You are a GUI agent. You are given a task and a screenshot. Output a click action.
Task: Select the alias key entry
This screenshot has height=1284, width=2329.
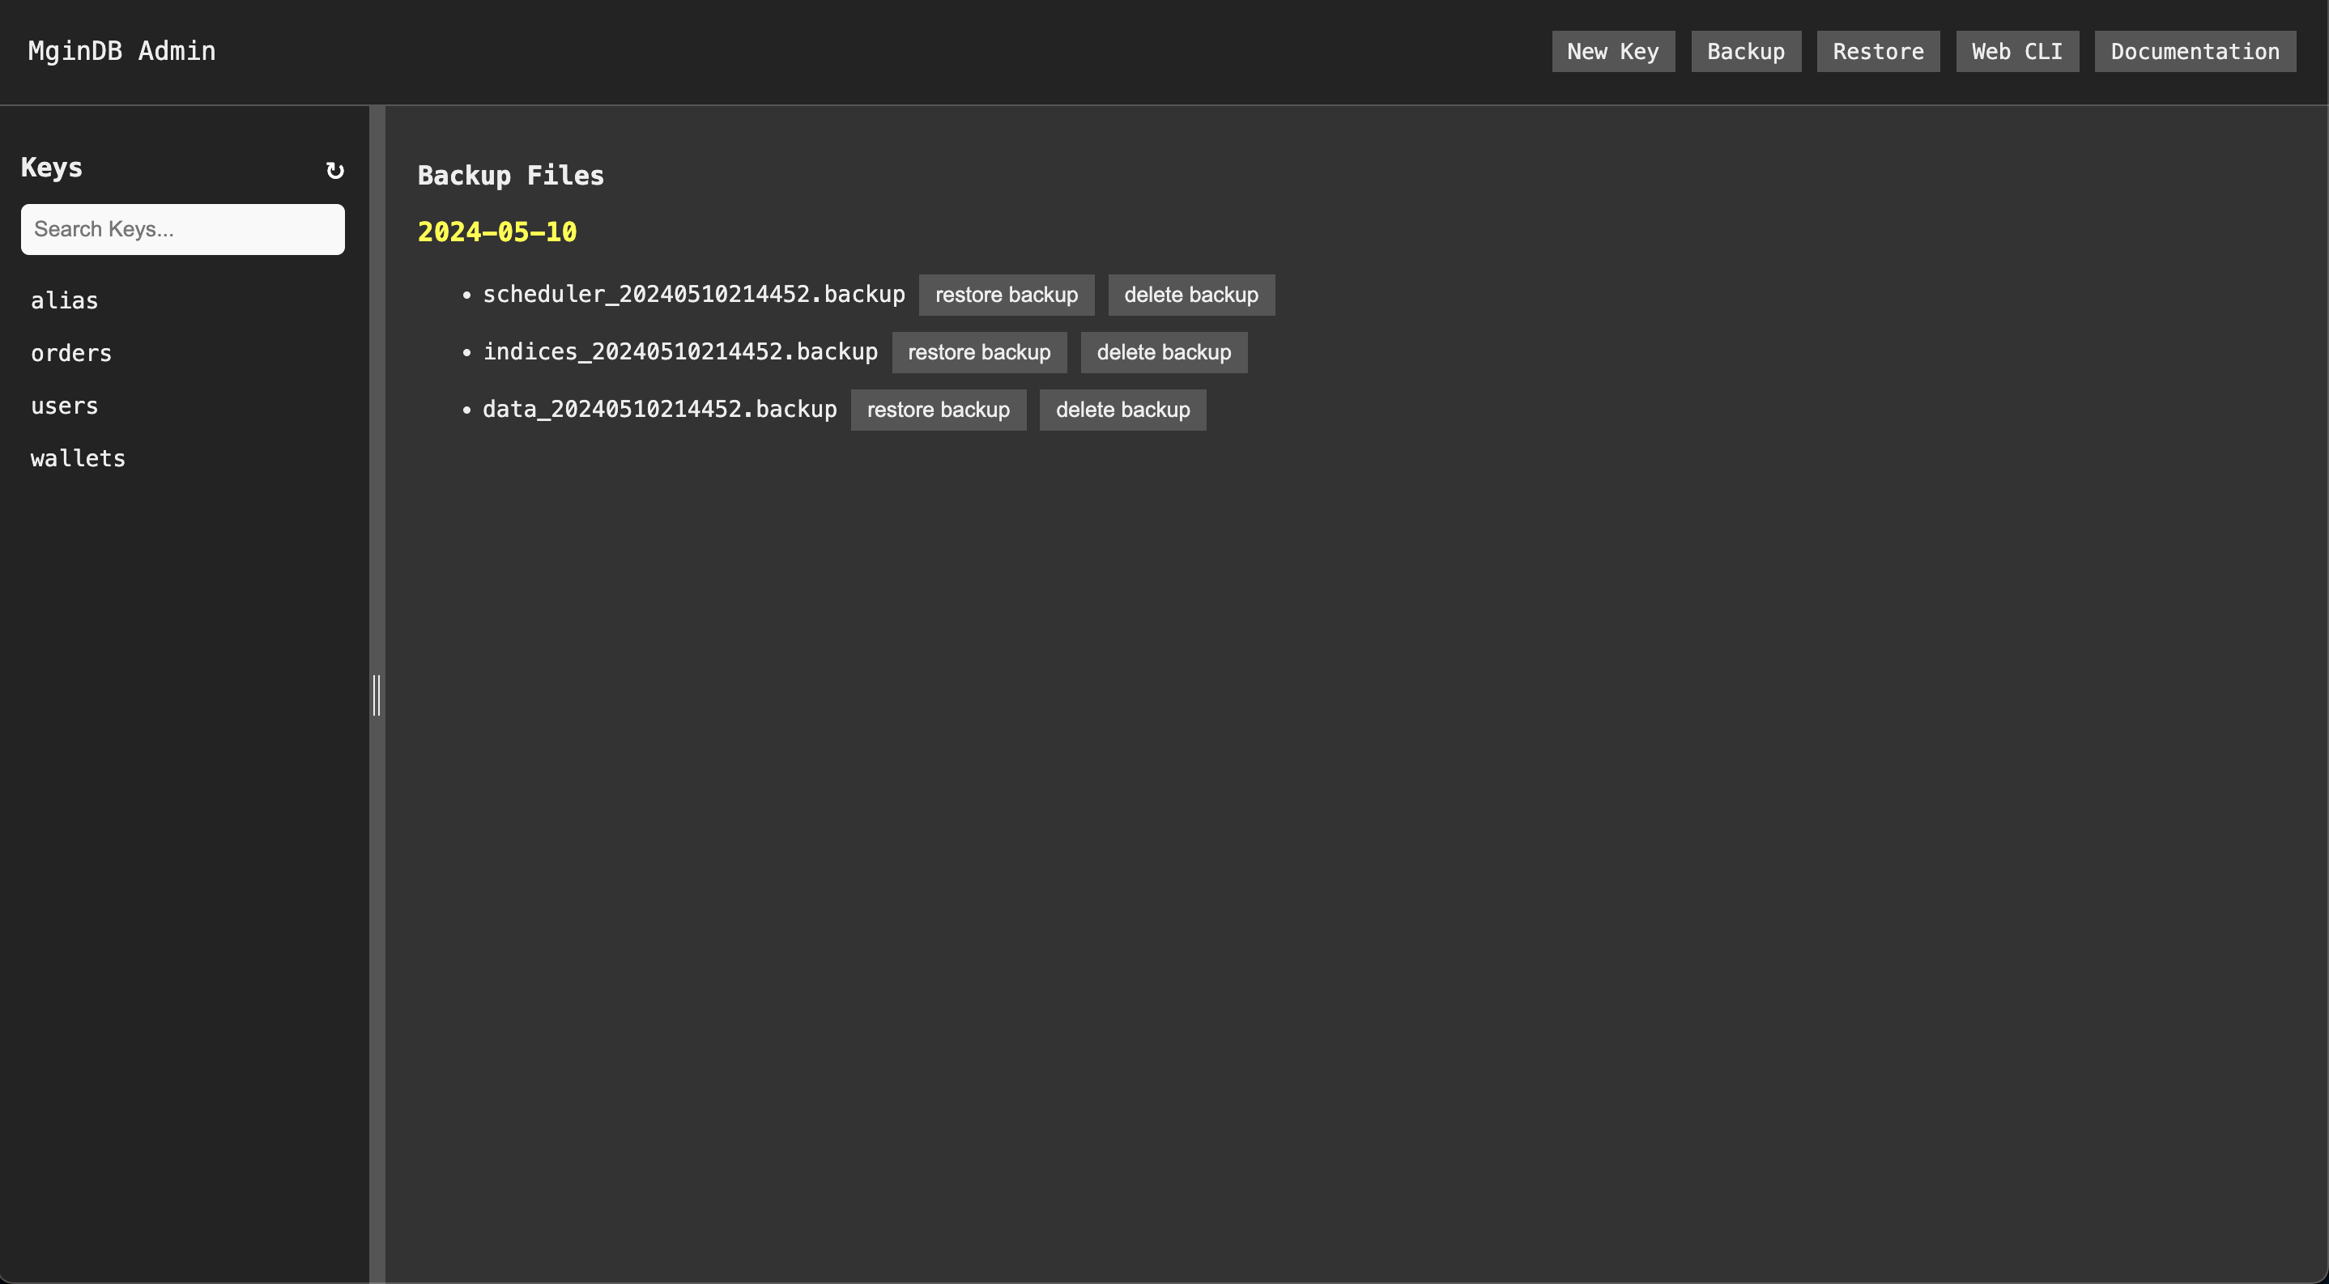click(x=63, y=299)
